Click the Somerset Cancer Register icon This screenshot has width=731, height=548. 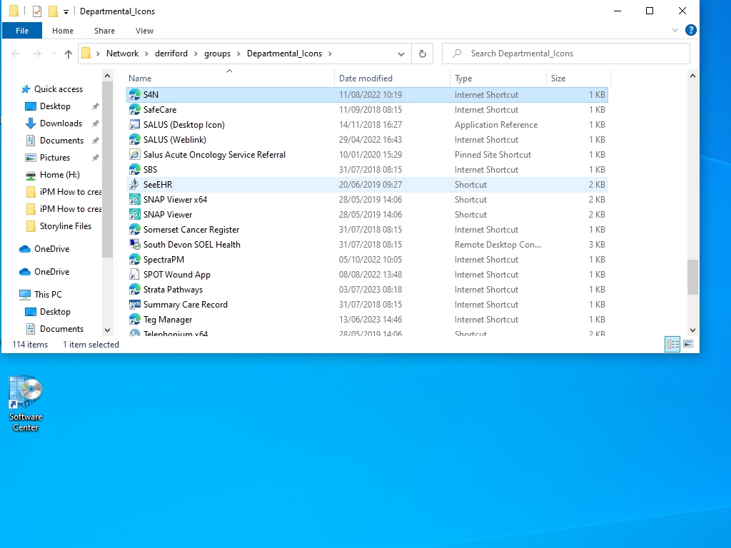click(x=135, y=229)
